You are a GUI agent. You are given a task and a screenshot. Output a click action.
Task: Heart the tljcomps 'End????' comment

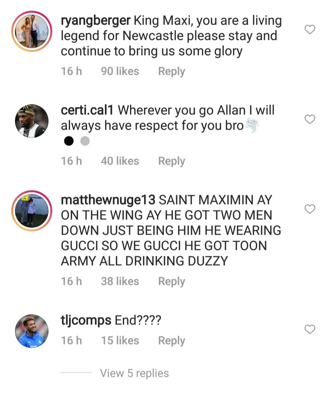pos(310,329)
